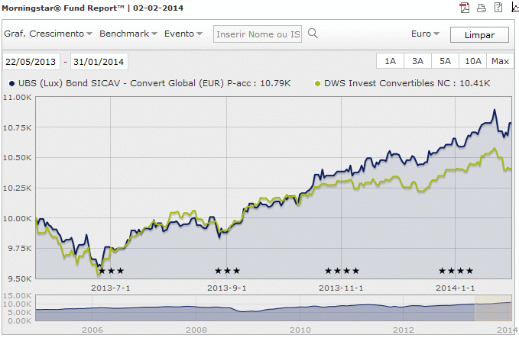Click four-star rating at 2014-1-1
519x338 pixels.
(456, 271)
